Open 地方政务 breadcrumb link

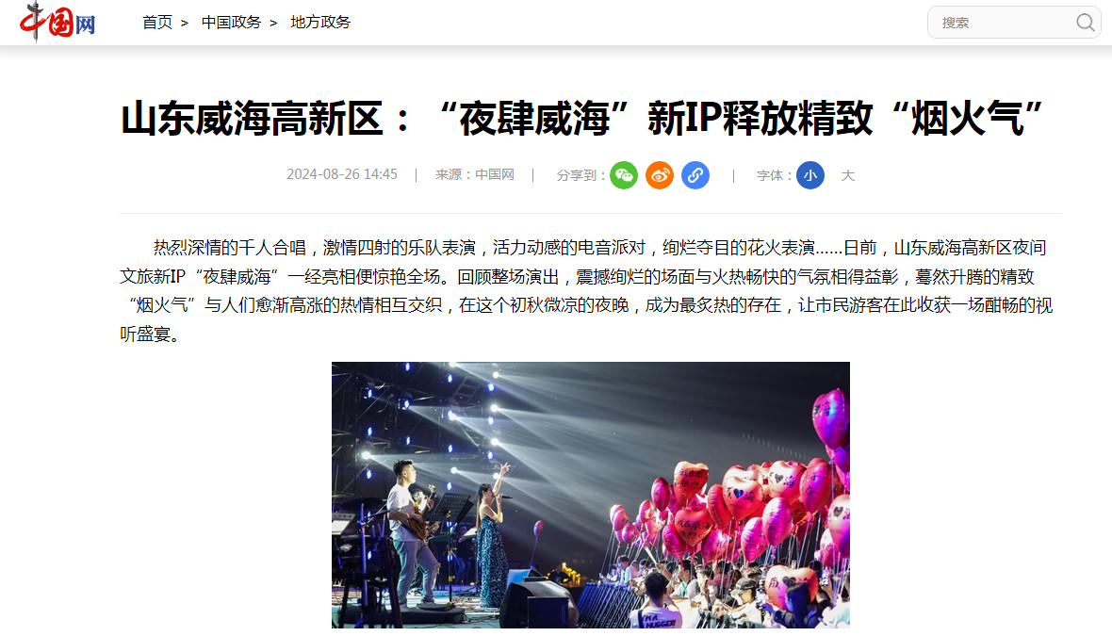[x=320, y=23]
